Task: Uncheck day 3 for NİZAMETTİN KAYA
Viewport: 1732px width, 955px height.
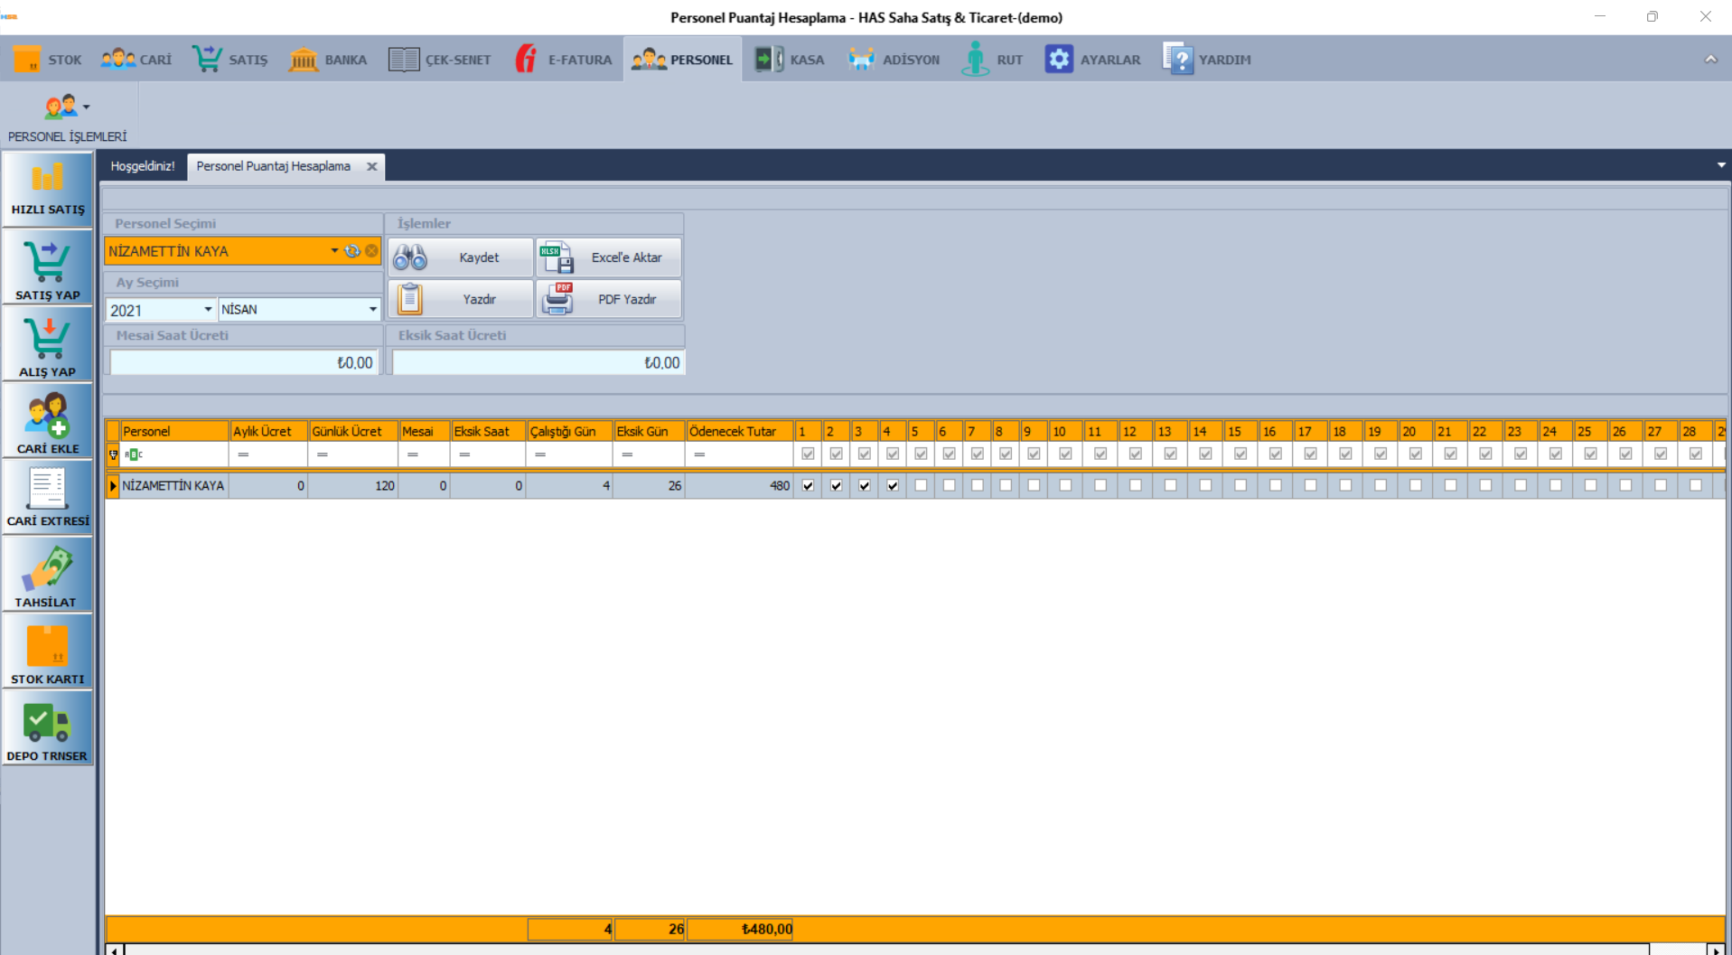Action: point(865,485)
